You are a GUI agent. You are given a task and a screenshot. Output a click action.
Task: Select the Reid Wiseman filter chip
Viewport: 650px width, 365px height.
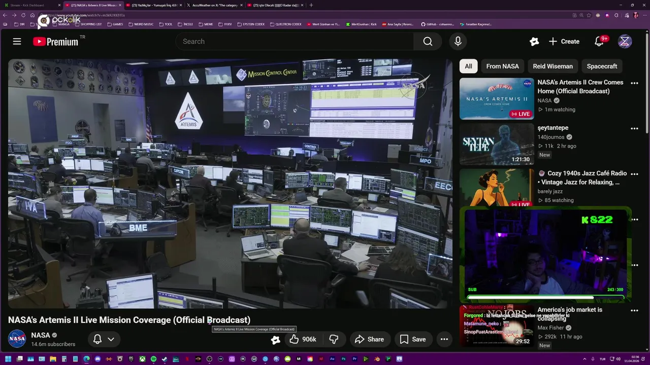(552, 66)
